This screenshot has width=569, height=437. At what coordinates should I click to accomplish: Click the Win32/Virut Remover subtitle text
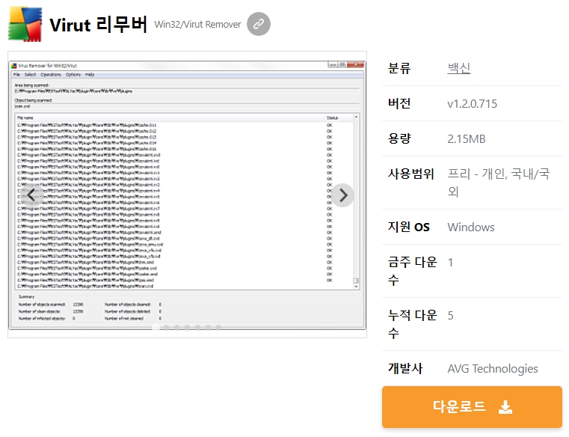[x=197, y=25]
